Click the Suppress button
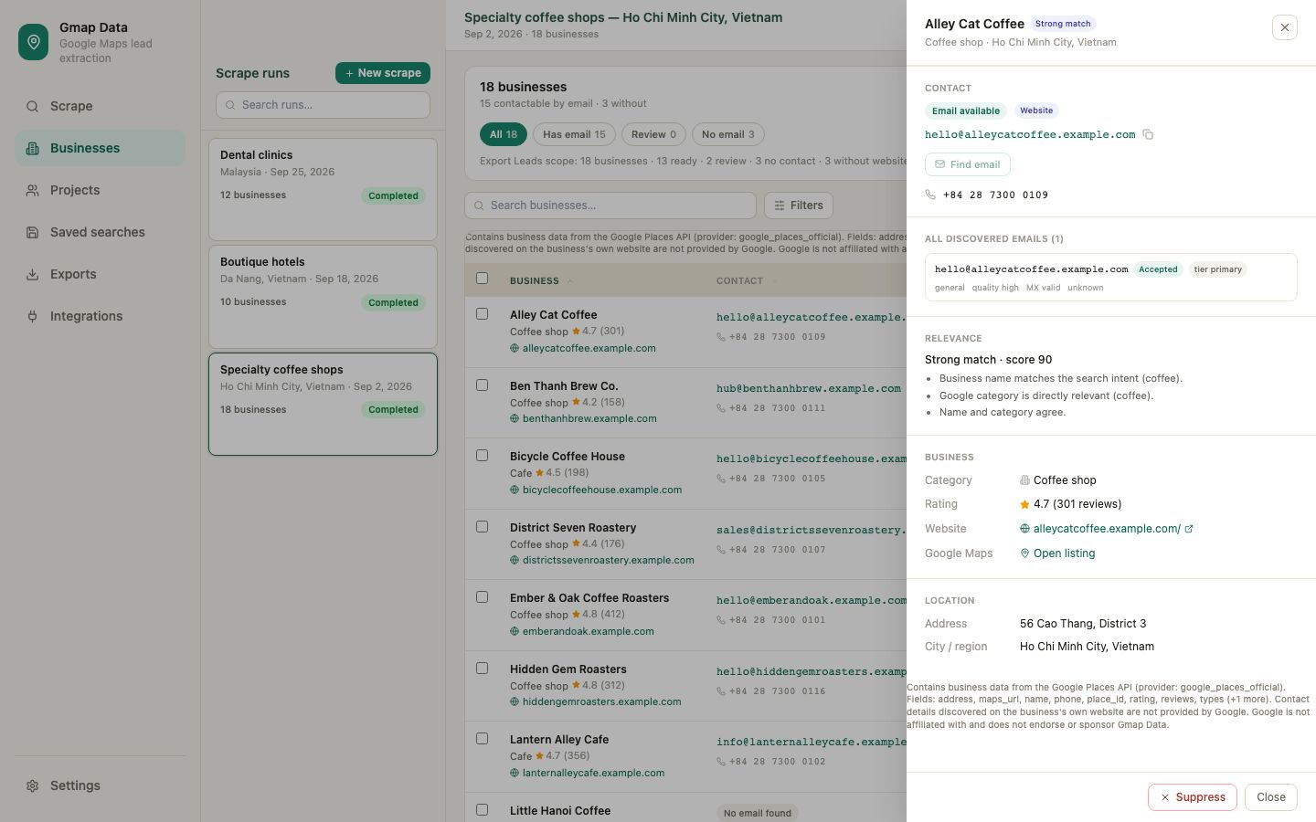This screenshot has width=1316, height=822. (1193, 797)
